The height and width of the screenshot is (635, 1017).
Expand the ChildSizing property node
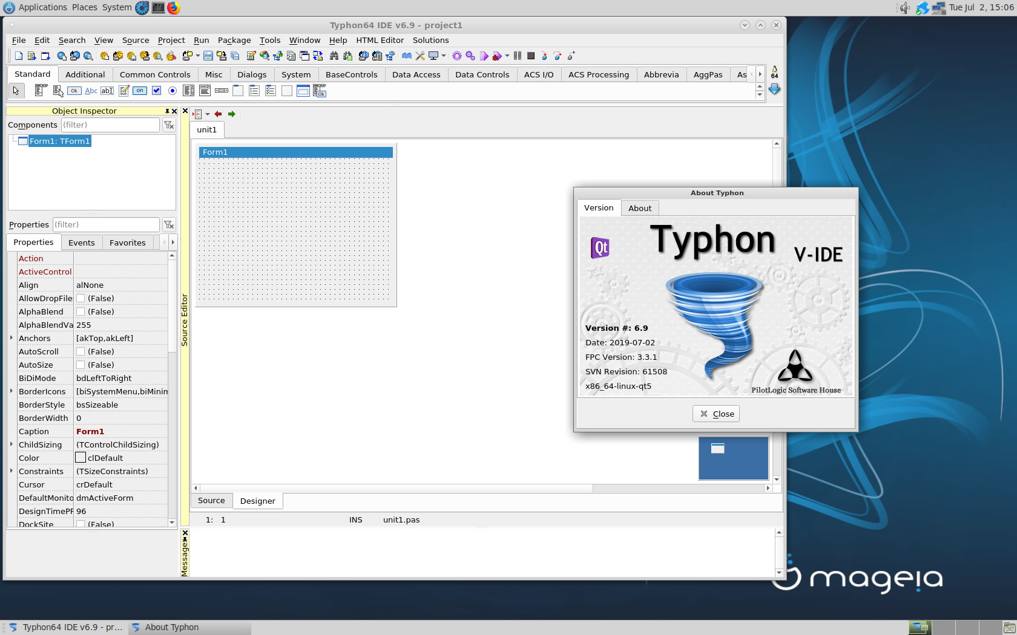12,444
